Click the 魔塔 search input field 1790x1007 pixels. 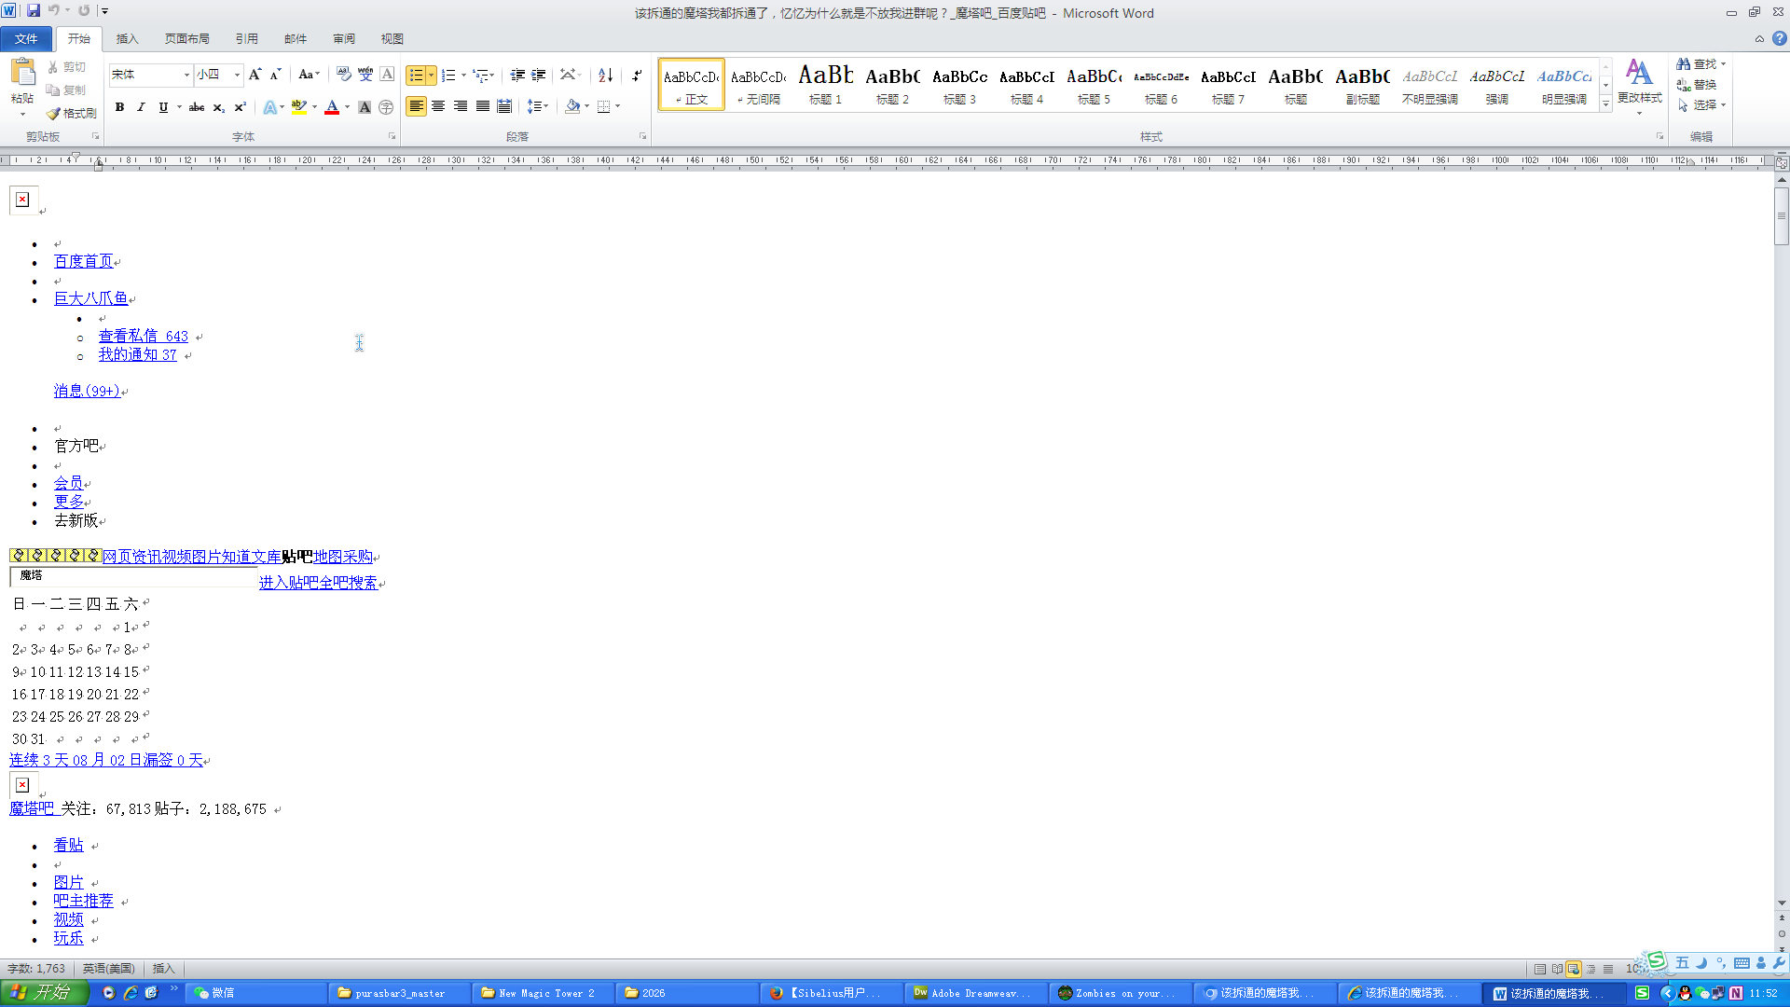click(x=133, y=576)
